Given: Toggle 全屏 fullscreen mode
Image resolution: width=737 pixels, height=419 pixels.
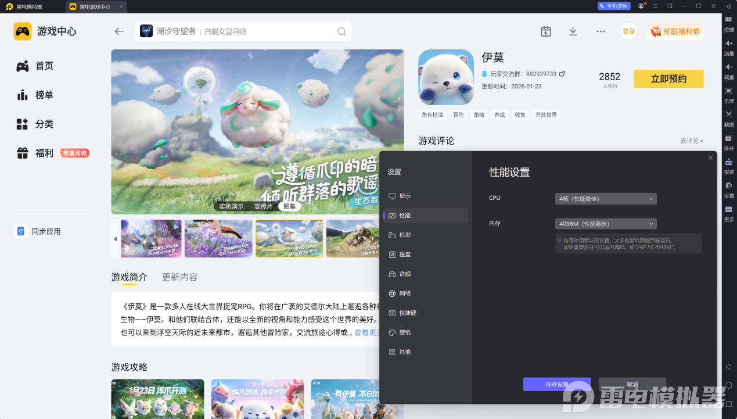Looking at the screenshot, I should [728, 95].
